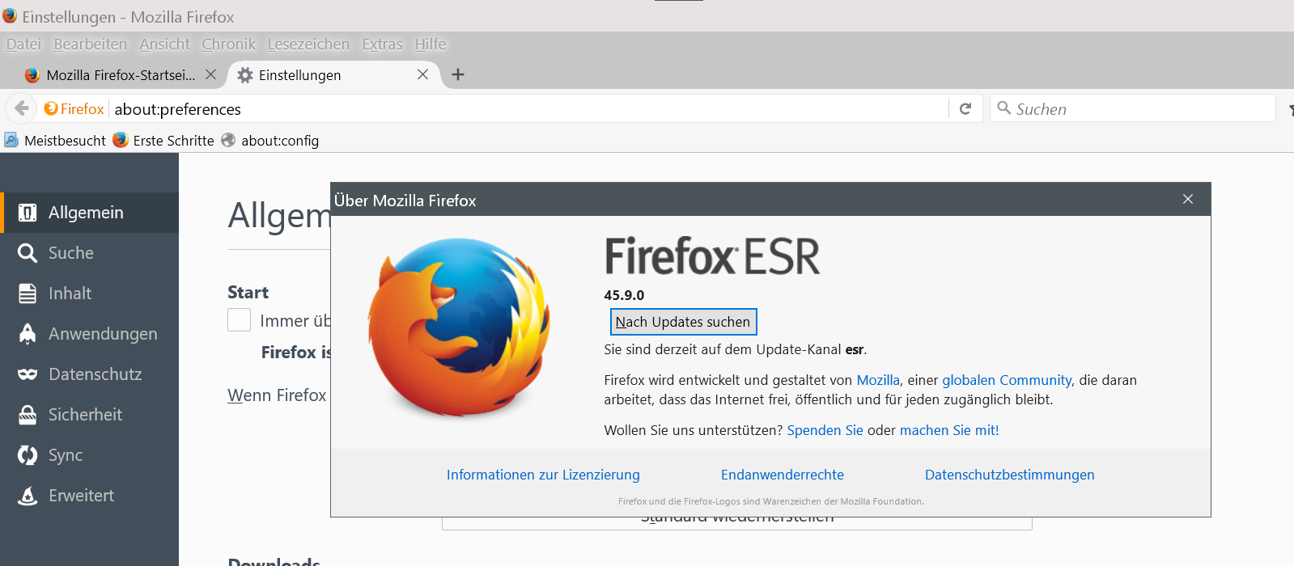Screen dimensions: 1294x566
Task: Select the Inhalt label in the sidebar
Action: tap(70, 294)
